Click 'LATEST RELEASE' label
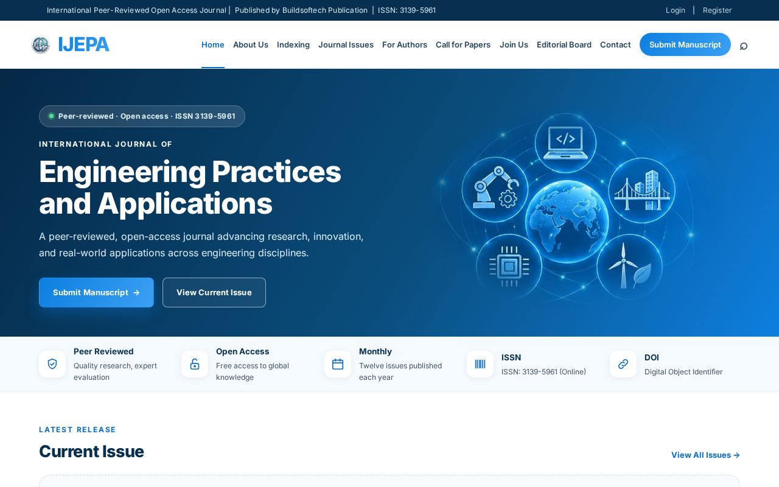 pos(77,430)
